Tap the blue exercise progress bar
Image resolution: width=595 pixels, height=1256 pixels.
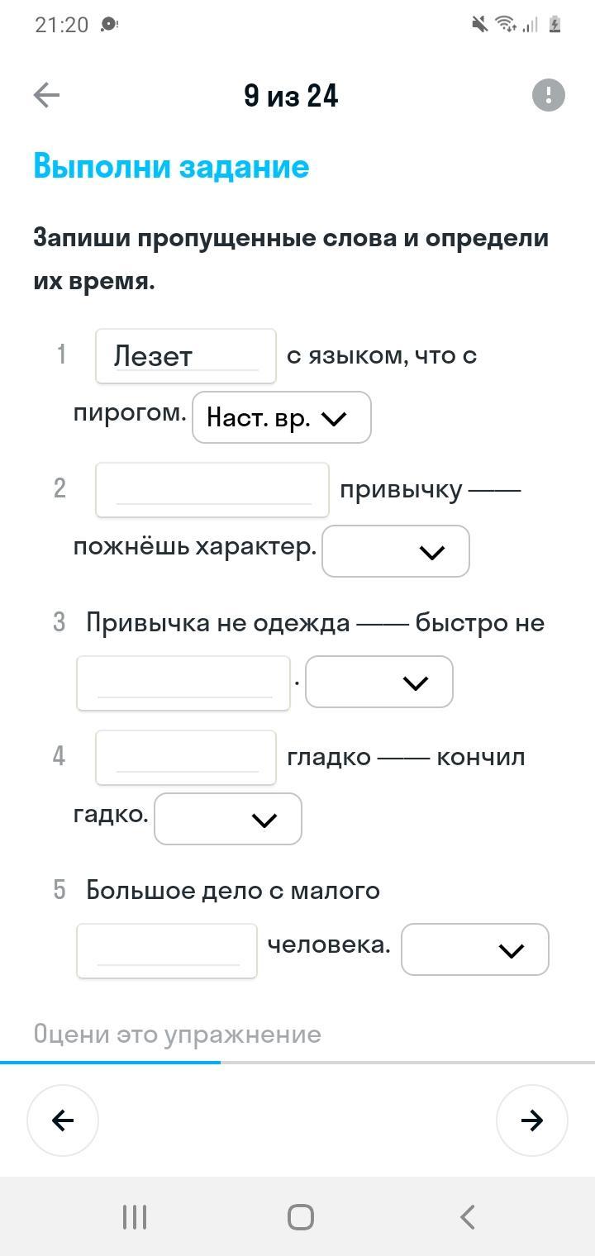111,1062
